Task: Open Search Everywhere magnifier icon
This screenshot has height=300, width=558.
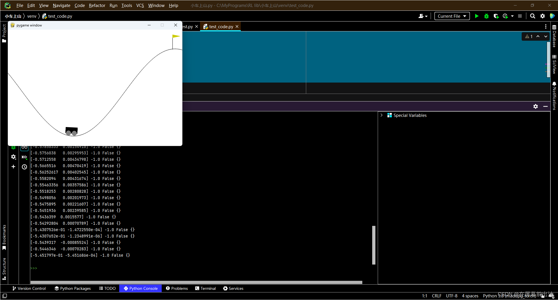Action: (x=532, y=16)
